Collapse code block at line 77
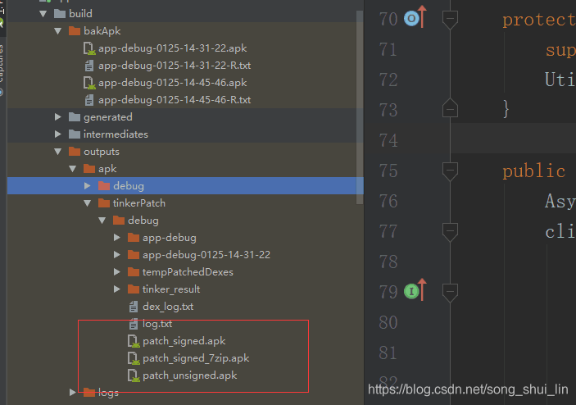The width and height of the screenshot is (576, 405). click(450, 231)
